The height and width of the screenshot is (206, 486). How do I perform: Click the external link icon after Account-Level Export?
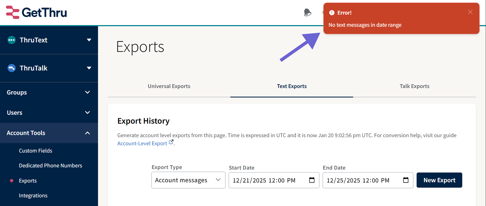(x=171, y=142)
